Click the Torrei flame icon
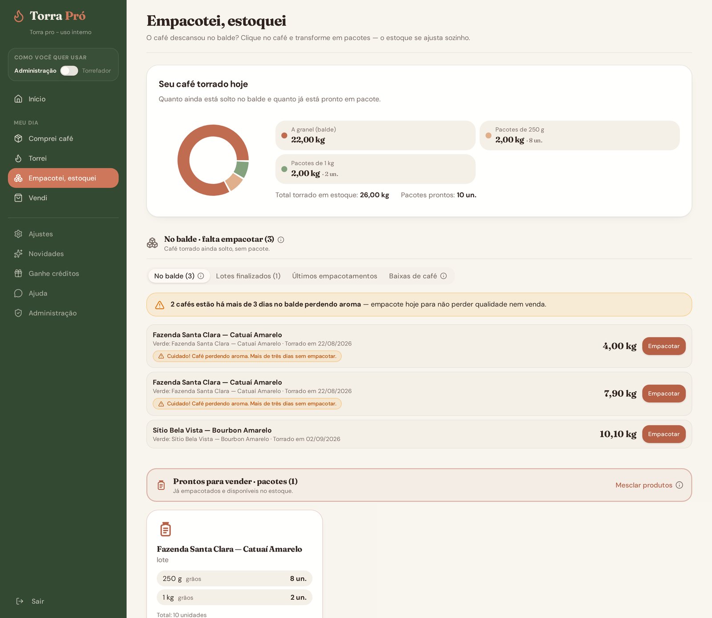Image resolution: width=712 pixels, height=618 pixels. coord(18,158)
